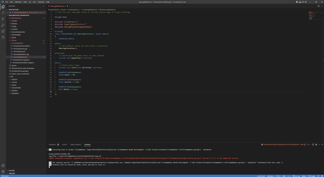
Task: Open the Edit menu
Action: pyautogui.click(x=11, y=2)
